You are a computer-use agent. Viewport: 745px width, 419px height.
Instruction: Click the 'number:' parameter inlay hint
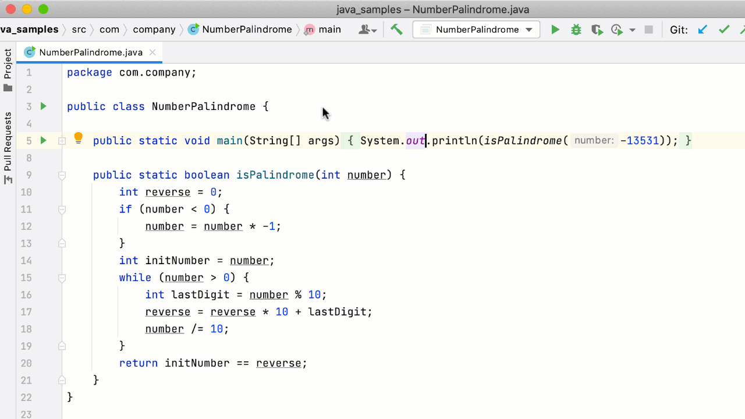(x=593, y=141)
